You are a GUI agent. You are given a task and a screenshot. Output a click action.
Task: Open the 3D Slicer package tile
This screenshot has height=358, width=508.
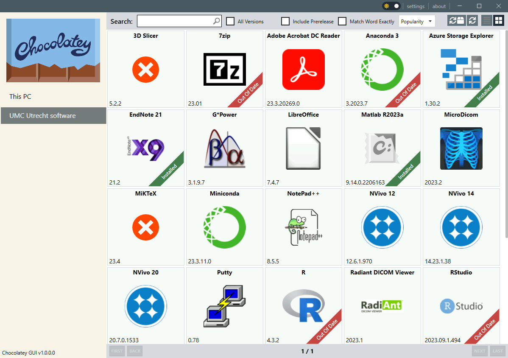(146, 69)
